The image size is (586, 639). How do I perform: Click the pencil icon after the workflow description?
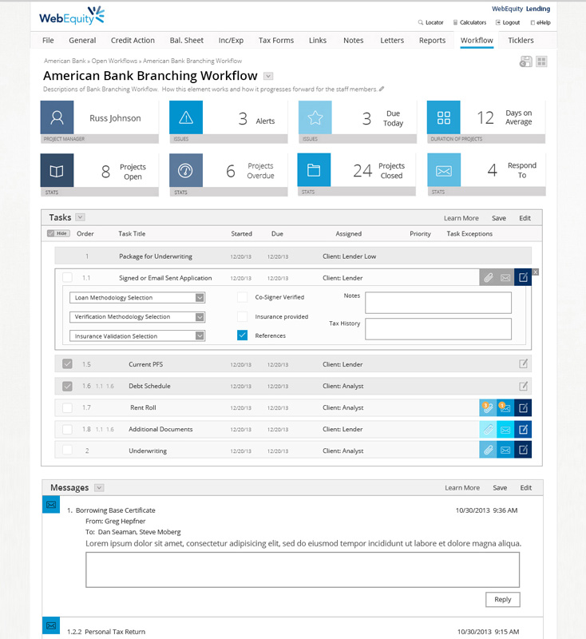(x=382, y=89)
